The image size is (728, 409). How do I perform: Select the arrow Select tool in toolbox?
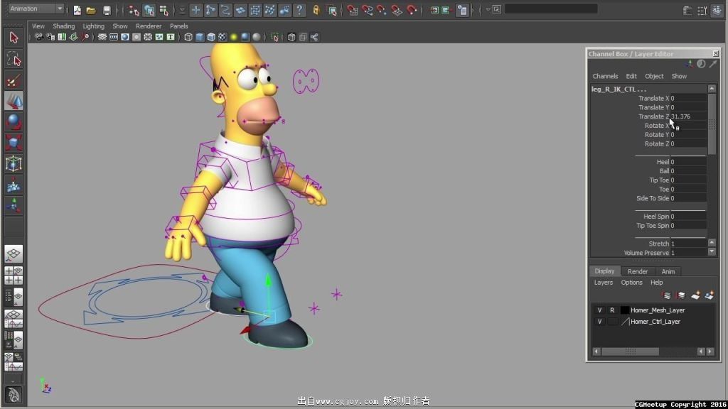pos(14,38)
